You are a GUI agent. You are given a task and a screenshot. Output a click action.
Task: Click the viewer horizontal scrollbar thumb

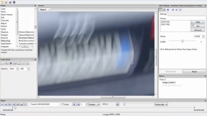[113, 97]
